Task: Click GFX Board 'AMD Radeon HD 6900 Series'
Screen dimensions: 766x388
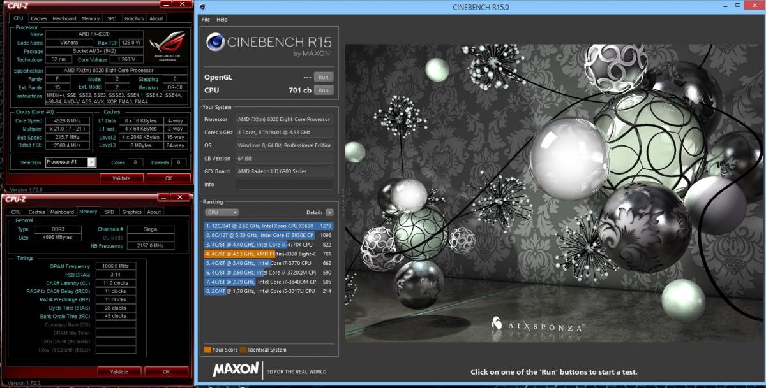Action: [x=284, y=171]
